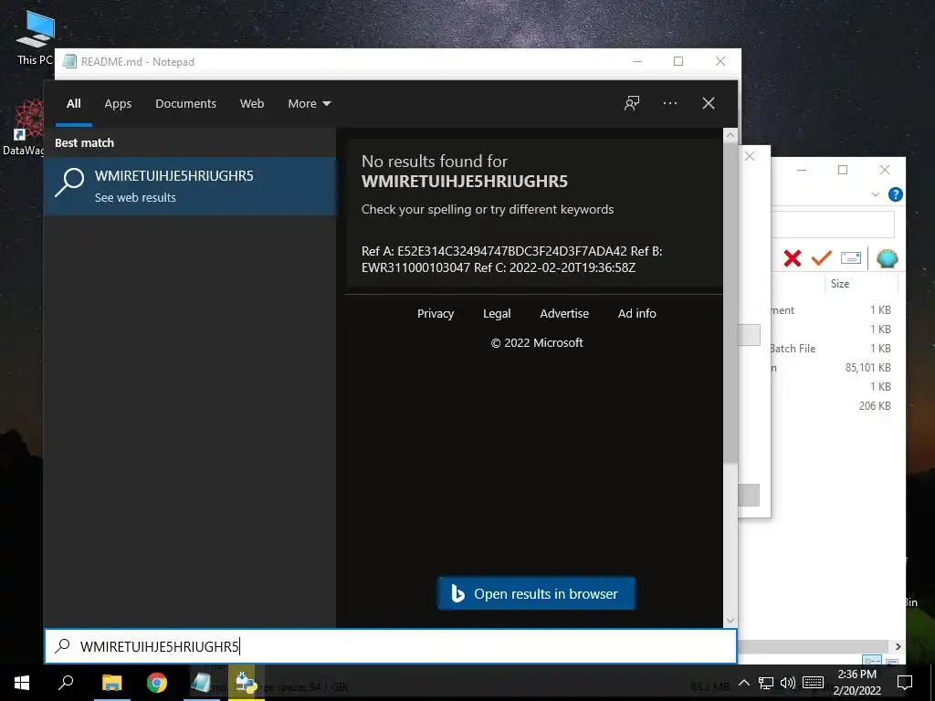The width and height of the screenshot is (935, 701).
Task: Open the notification center icon
Action: [905, 683]
